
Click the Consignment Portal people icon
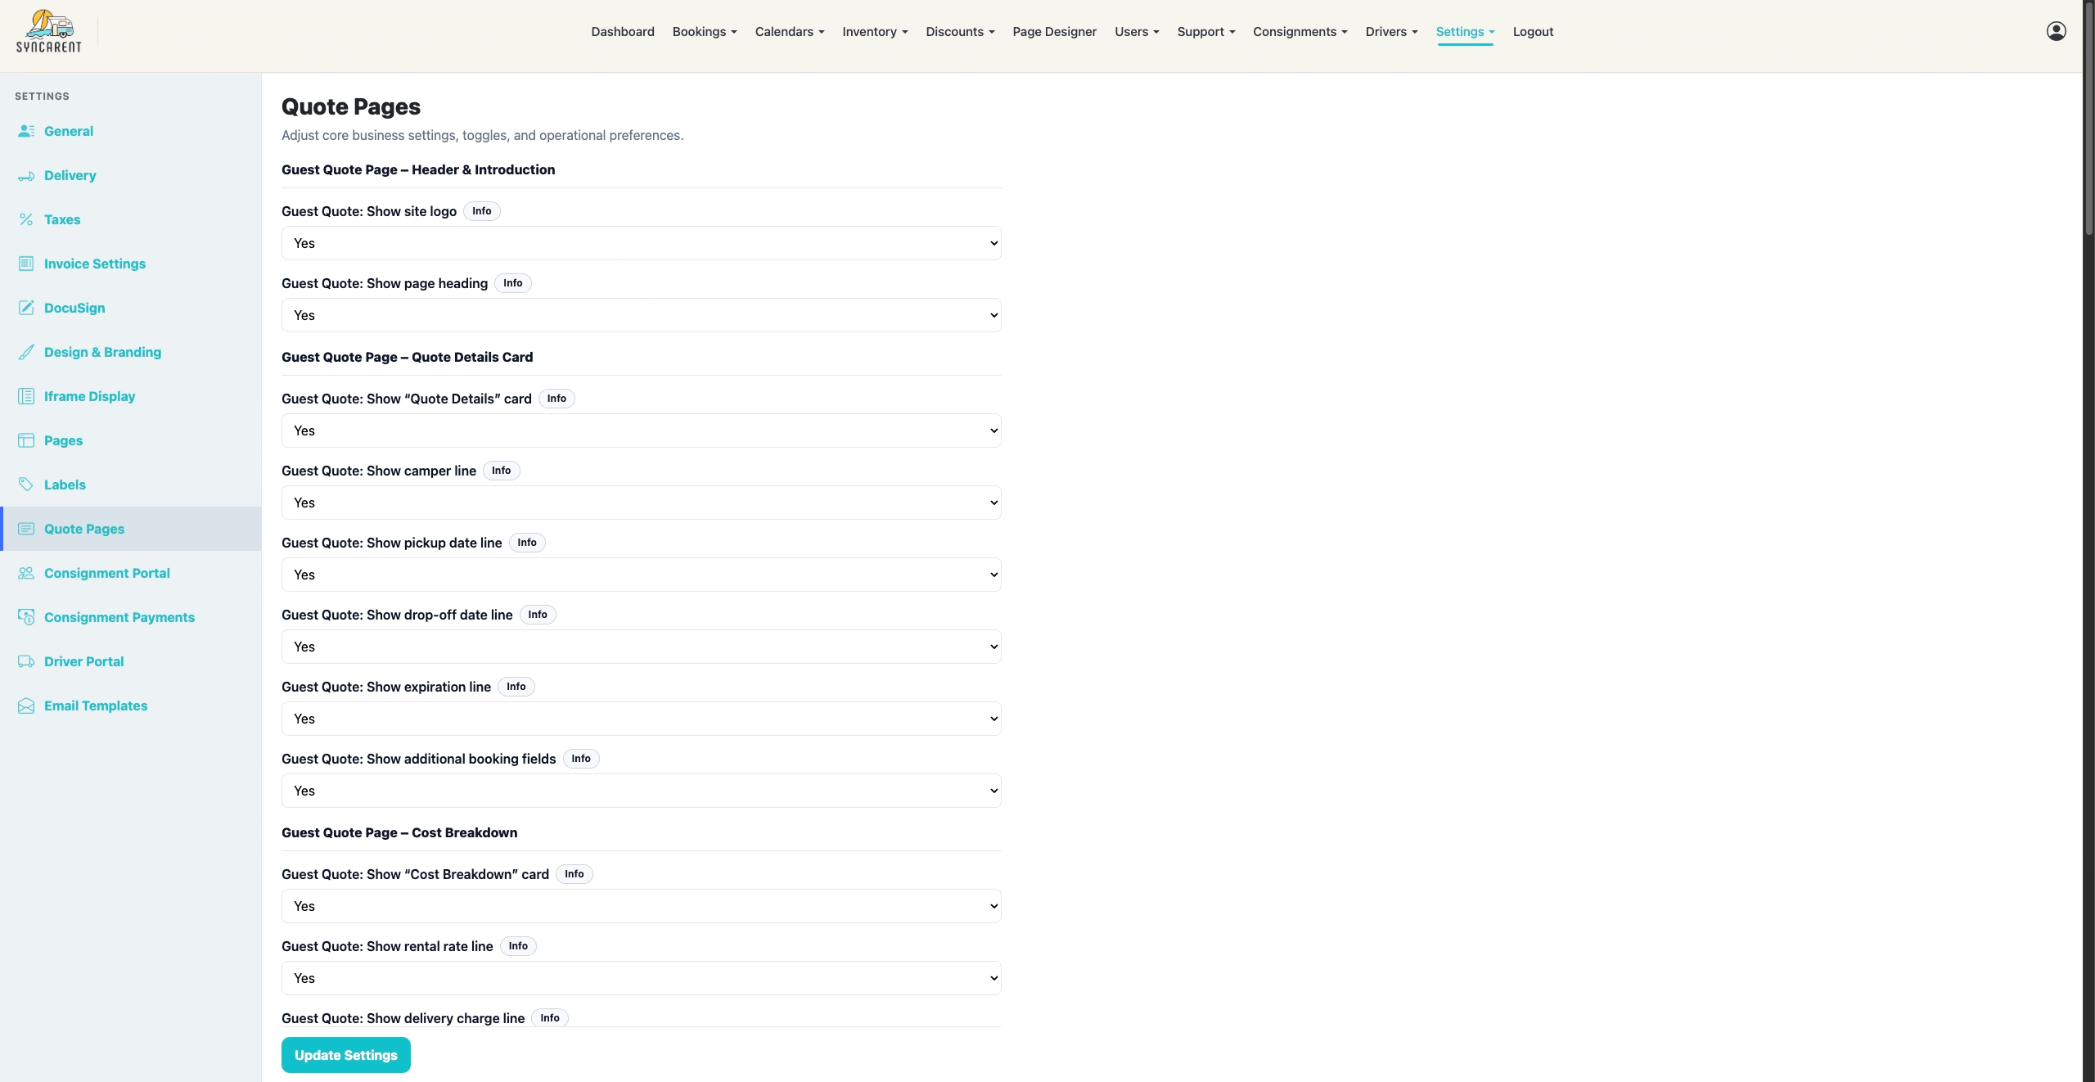coord(26,573)
